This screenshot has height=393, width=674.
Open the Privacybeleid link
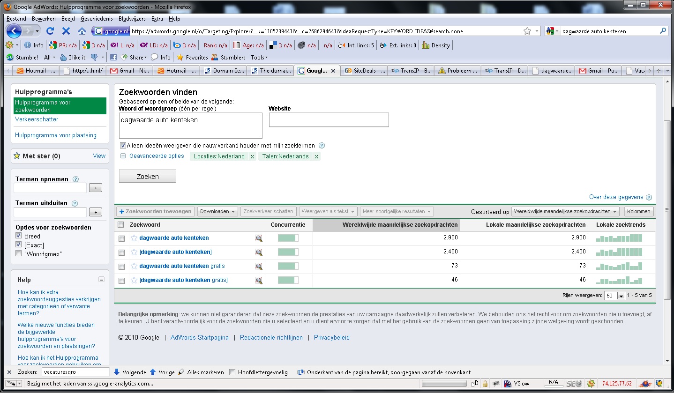pyautogui.click(x=332, y=338)
